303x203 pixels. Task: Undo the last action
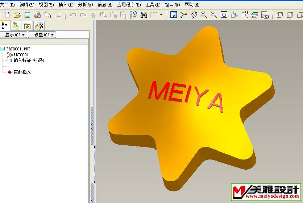click(x=72, y=15)
